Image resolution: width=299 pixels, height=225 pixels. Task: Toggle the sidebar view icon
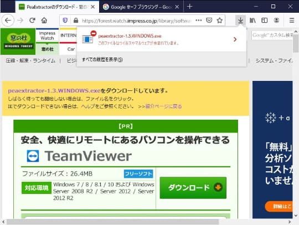tap(265, 21)
